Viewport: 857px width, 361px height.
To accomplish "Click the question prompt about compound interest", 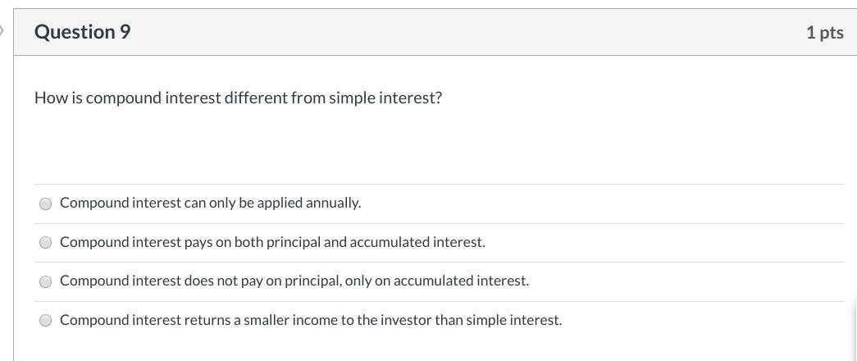I will (x=238, y=98).
